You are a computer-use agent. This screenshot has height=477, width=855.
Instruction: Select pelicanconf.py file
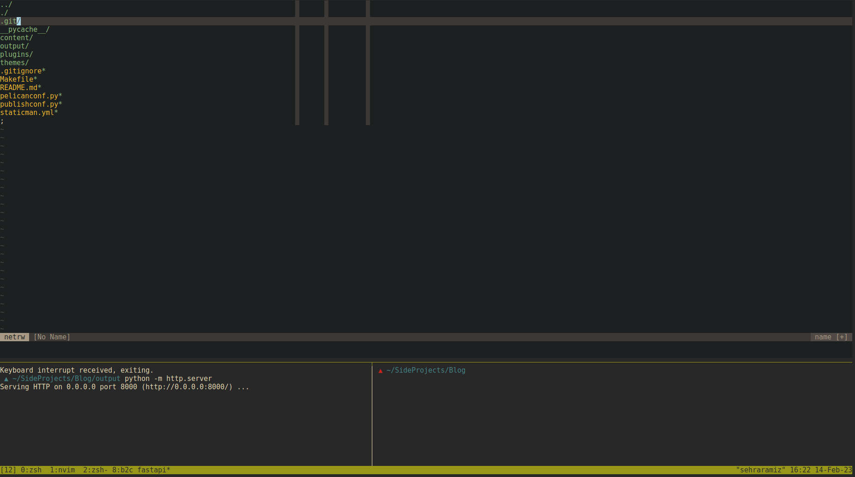coord(30,96)
